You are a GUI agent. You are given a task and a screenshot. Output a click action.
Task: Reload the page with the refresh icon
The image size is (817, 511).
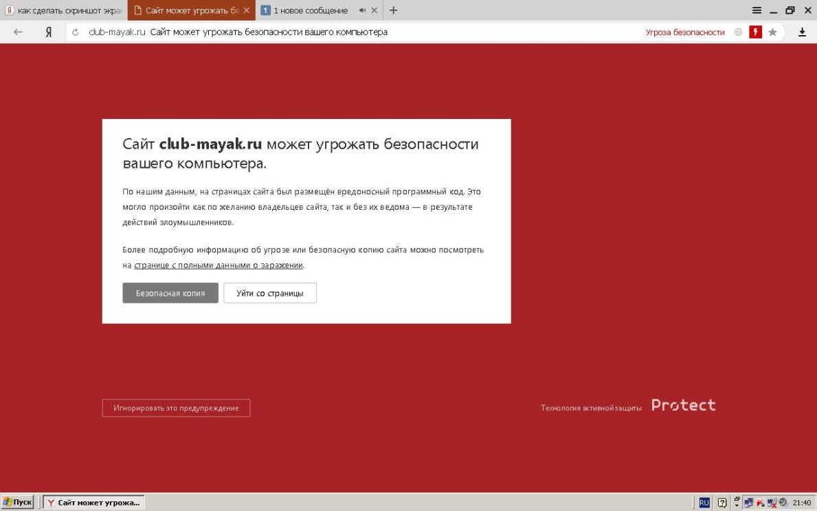(x=76, y=32)
